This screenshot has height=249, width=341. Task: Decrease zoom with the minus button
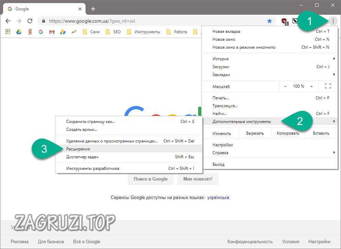pyautogui.click(x=285, y=86)
